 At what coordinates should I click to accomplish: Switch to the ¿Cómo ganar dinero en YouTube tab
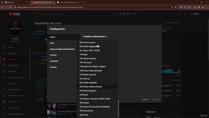69,2
